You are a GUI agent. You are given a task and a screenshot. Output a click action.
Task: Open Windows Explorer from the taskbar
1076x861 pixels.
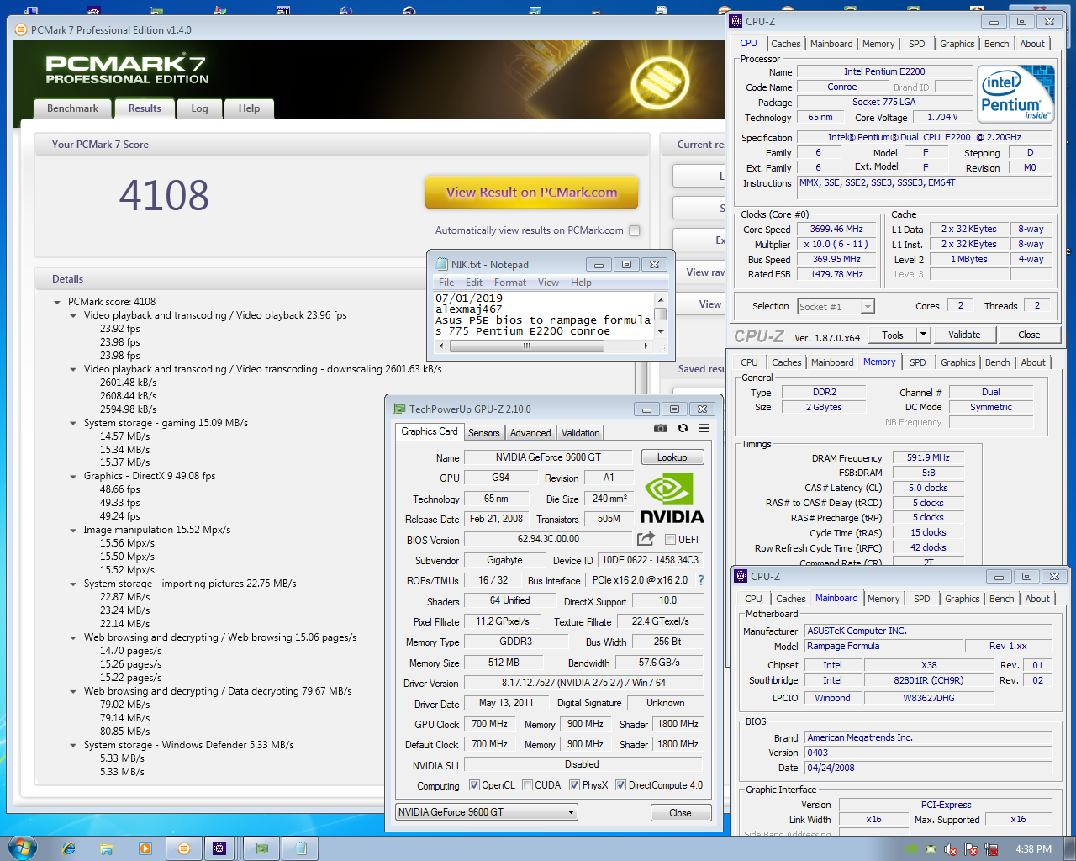click(x=107, y=848)
